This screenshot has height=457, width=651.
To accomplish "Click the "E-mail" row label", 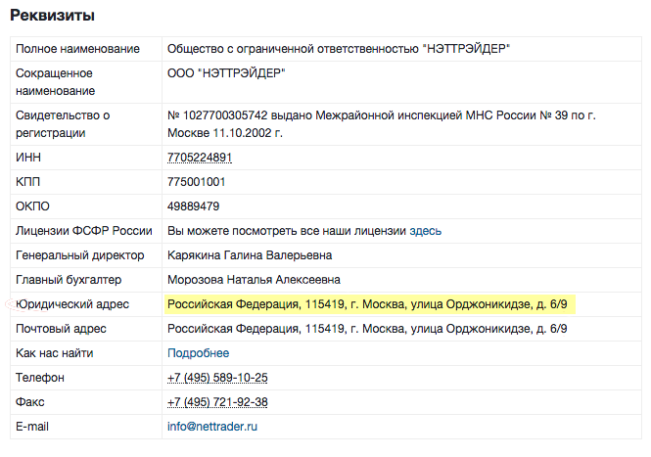I will click(32, 427).
